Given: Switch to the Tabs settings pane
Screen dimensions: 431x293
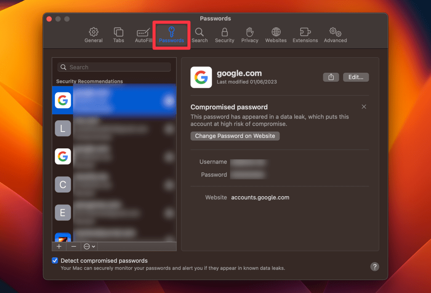Looking at the screenshot, I should point(118,35).
